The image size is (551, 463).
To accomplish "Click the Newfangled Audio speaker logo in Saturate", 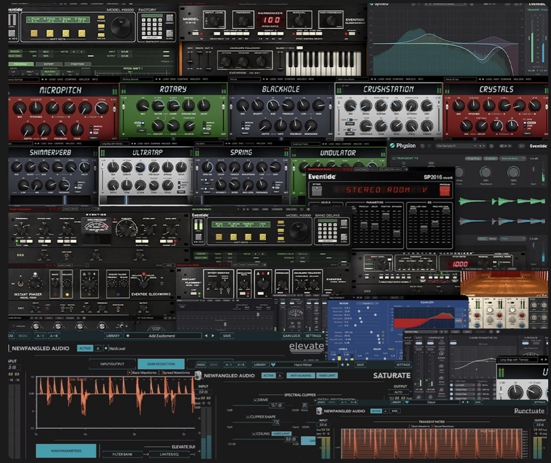I will 198,375.
